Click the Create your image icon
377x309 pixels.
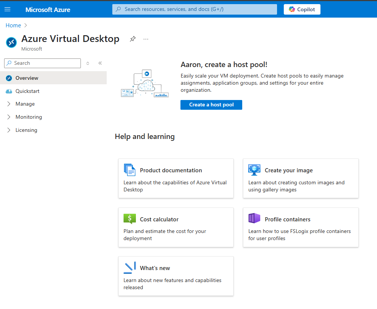point(254,170)
